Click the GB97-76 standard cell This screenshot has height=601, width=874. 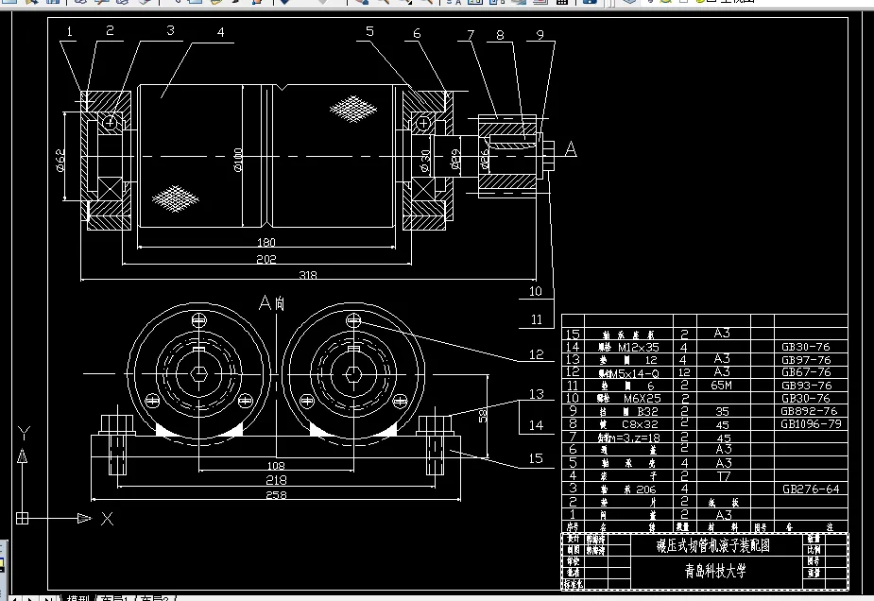click(x=806, y=360)
